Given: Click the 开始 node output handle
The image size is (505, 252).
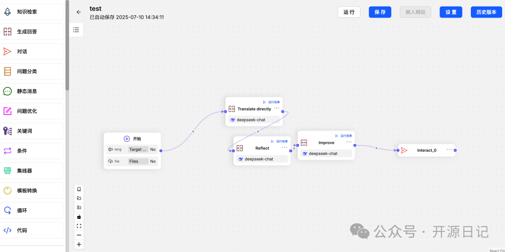Looking at the screenshot, I should pyautogui.click(x=161, y=150).
